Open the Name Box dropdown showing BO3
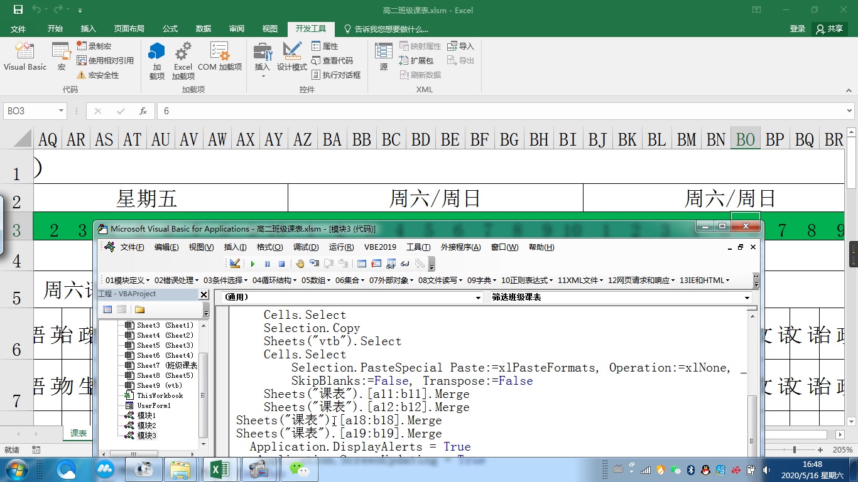858x482 pixels. pos(61,111)
